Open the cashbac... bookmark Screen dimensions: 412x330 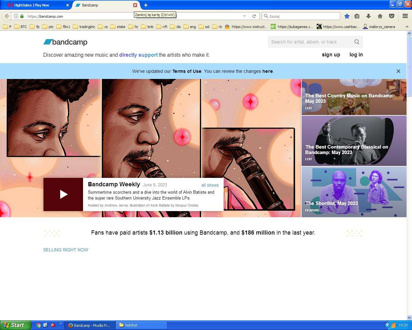click(x=338, y=27)
